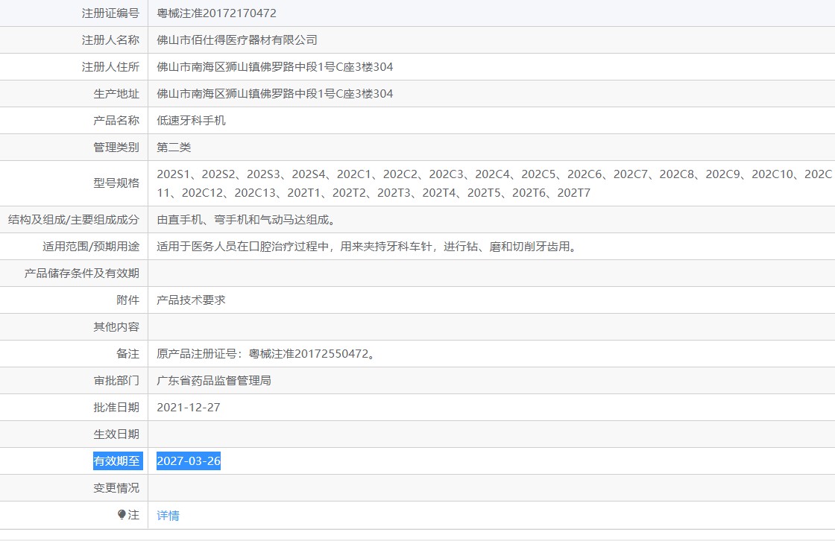Viewport: 835px width, 541px height.
Task: Click the 其他内容 label
Action: [x=116, y=327]
